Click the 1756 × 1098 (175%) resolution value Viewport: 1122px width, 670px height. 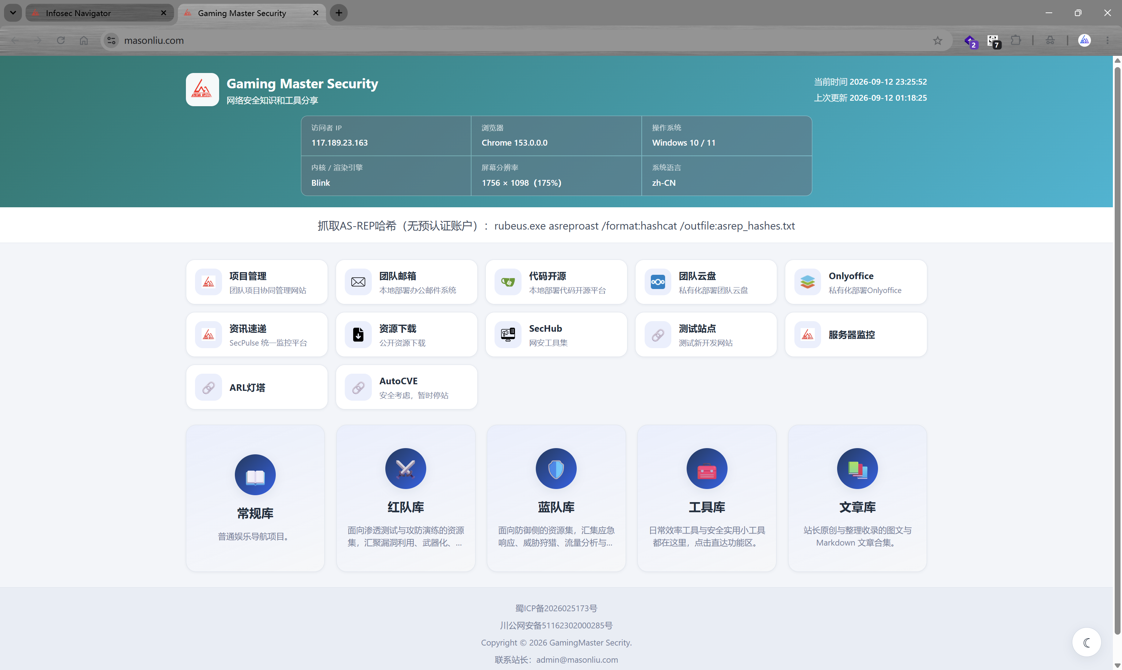(x=522, y=183)
